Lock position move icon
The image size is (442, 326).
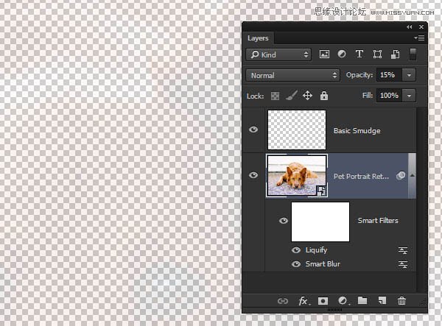click(307, 96)
